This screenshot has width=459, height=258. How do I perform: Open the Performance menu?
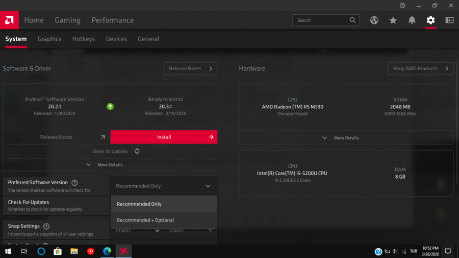tap(112, 20)
